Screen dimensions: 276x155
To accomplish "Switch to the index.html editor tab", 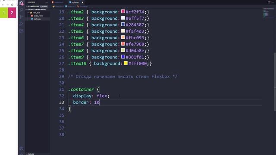I will pyautogui.click(x=59, y=2).
